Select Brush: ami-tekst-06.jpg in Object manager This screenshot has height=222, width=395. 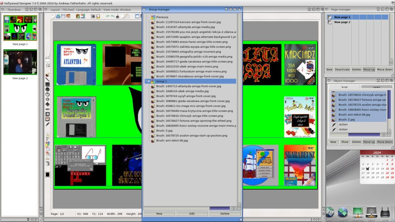point(359,114)
